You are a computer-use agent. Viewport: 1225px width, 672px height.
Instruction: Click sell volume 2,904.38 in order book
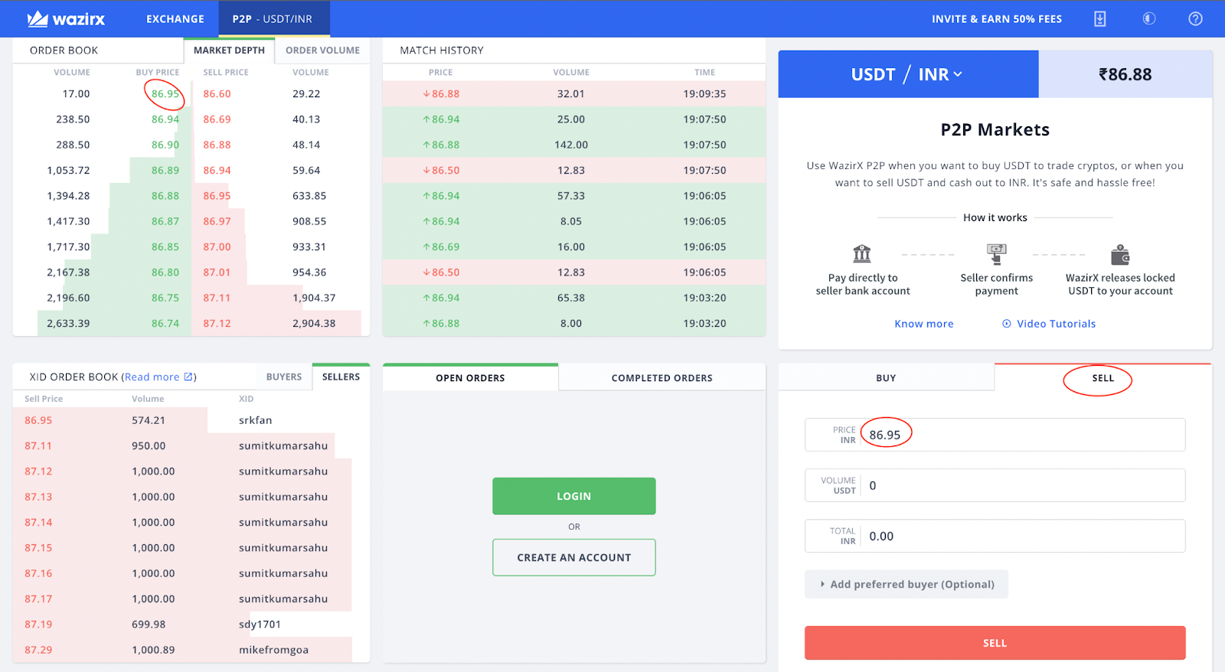click(314, 323)
